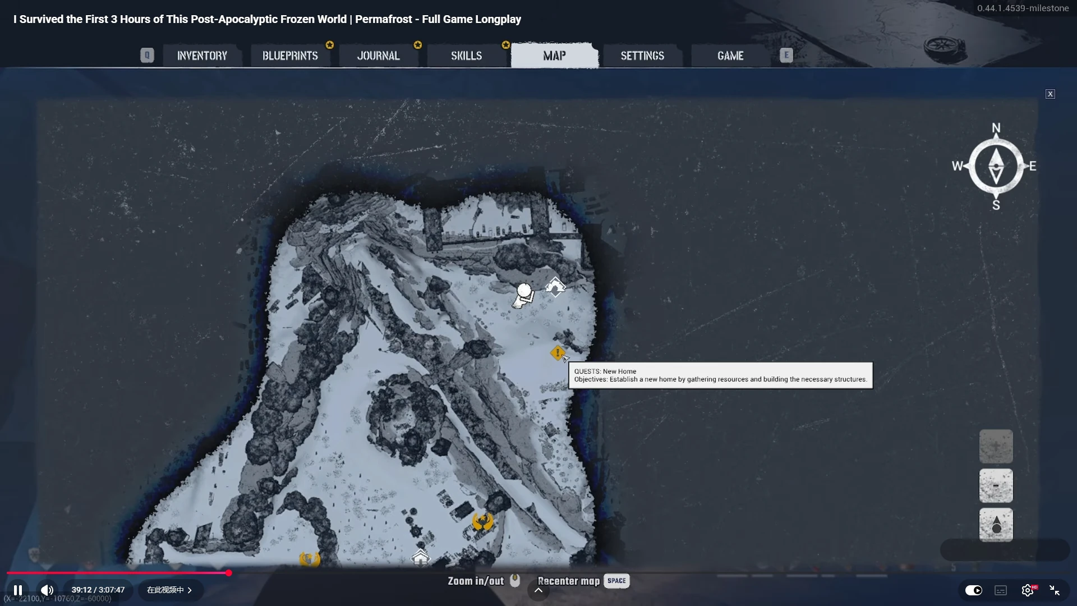Click the player position marker on map
The width and height of the screenshot is (1077, 606).
point(523,296)
